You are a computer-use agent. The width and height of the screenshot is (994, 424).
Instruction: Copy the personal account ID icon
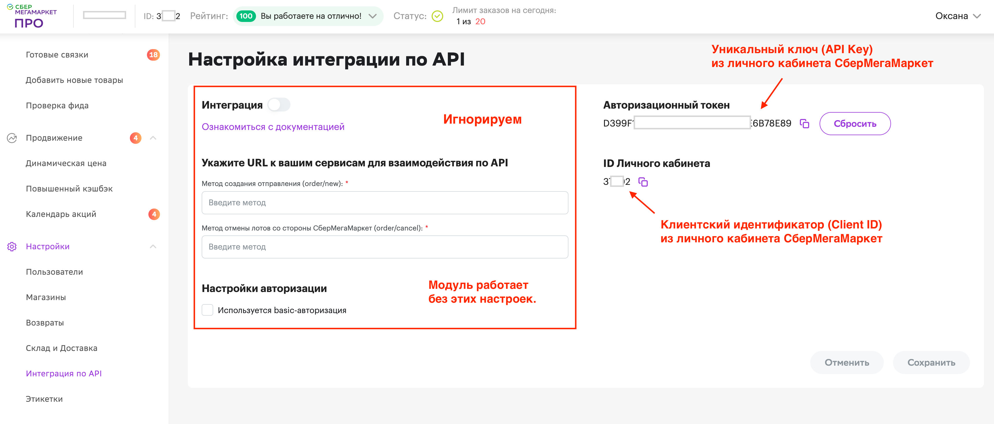coord(643,182)
